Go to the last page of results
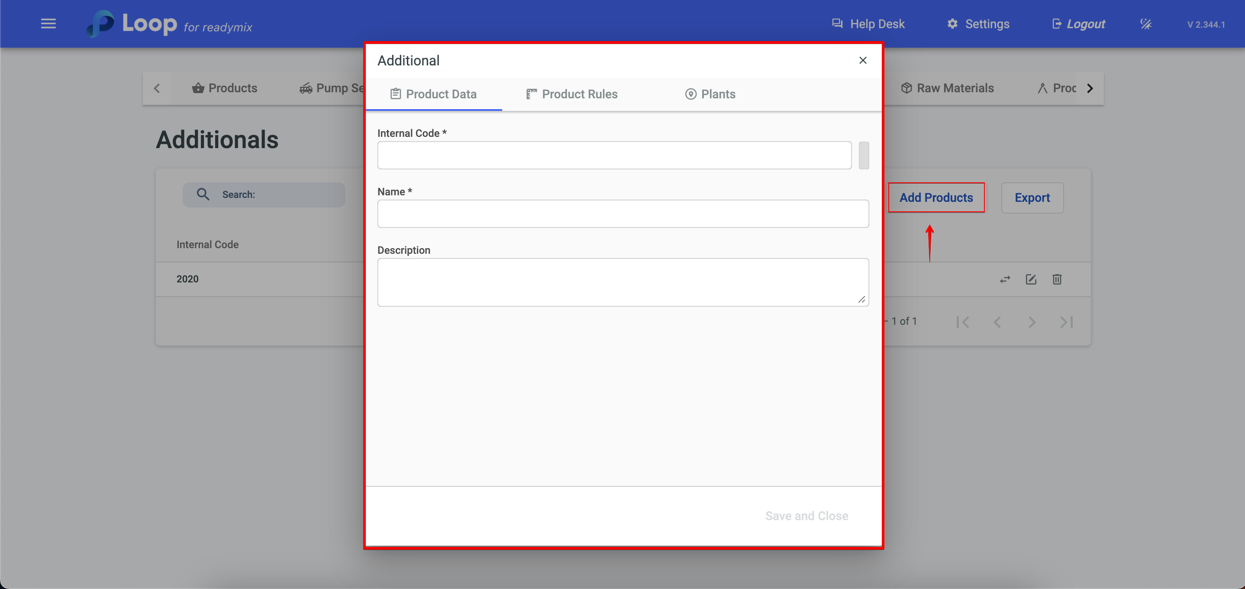Image resolution: width=1245 pixels, height=589 pixels. 1066,322
